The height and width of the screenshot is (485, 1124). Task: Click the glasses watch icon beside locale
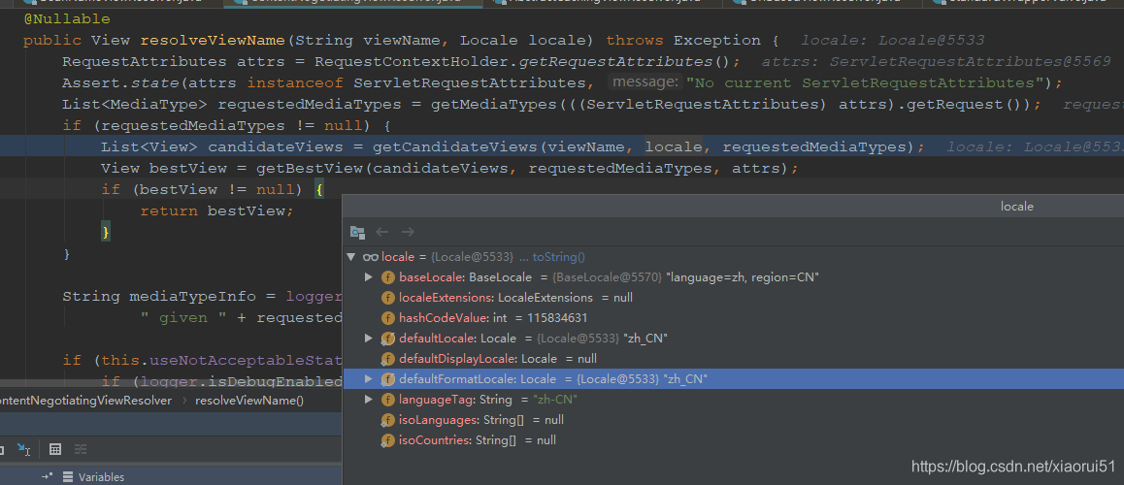(371, 257)
